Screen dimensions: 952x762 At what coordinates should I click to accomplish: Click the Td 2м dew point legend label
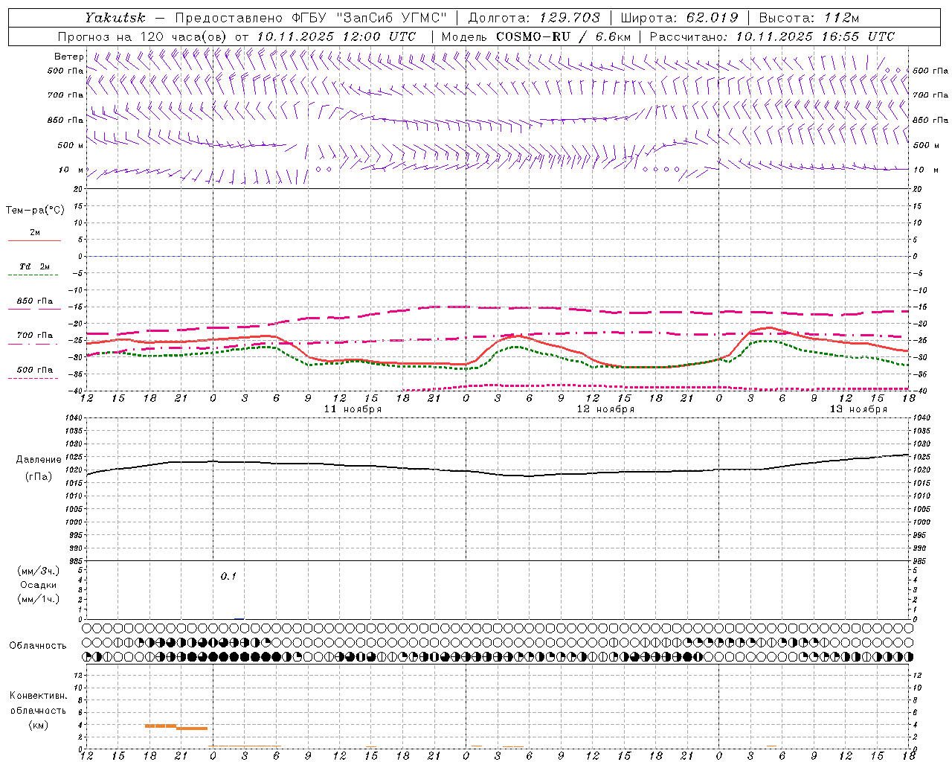click(x=35, y=266)
